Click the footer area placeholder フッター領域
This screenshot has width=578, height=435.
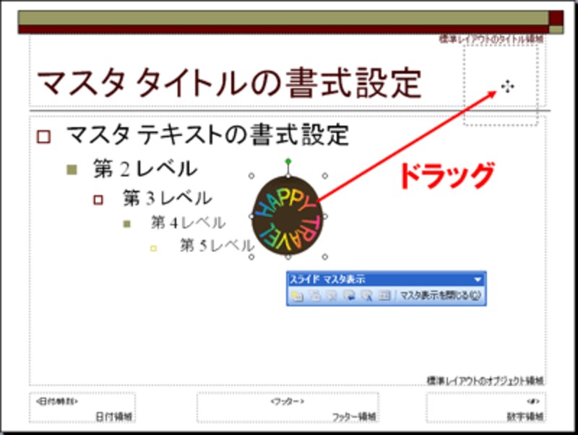(x=288, y=408)
